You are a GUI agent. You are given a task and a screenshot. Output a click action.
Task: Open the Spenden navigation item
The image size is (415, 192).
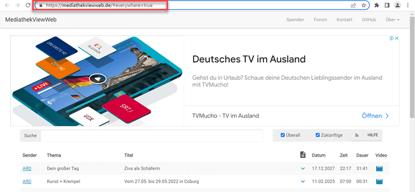tap(295, 20)
